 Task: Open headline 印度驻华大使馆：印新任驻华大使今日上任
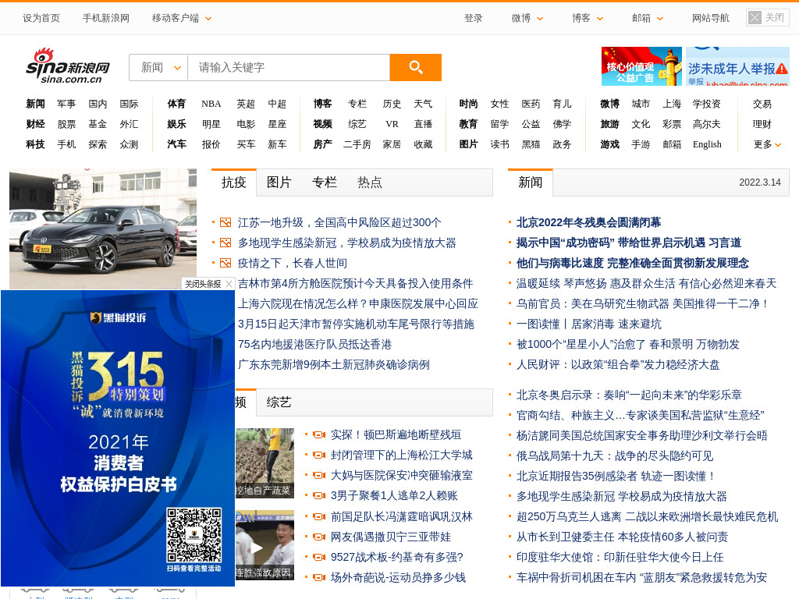coord(620,558)
